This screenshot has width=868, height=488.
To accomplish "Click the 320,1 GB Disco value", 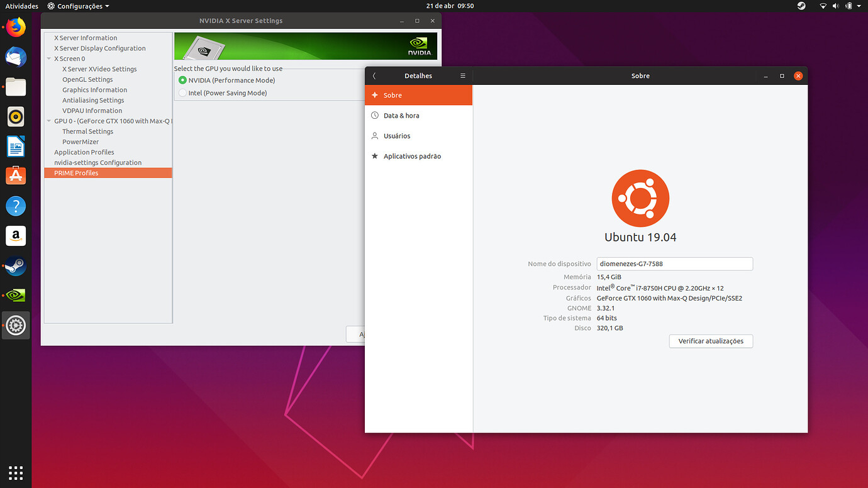I will [609, 328].
